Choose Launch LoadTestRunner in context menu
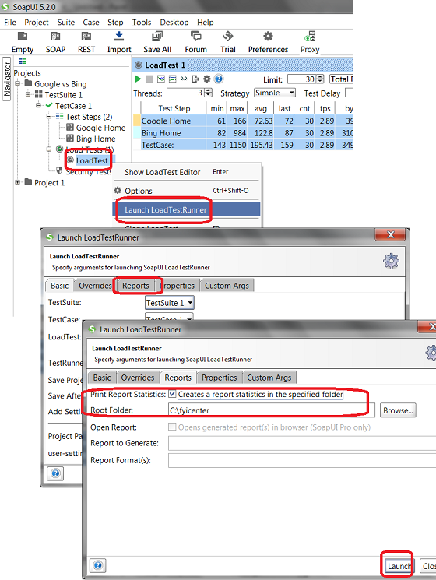The height and width of the screenshot is (580, 436). (x=186, y=209)
